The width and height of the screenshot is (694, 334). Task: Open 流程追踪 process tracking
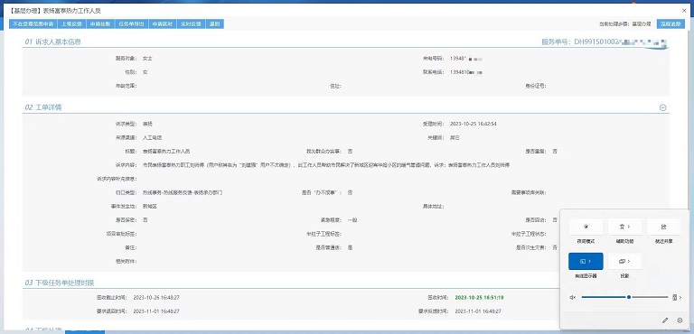pyautogui.click(x=671, y=23)
